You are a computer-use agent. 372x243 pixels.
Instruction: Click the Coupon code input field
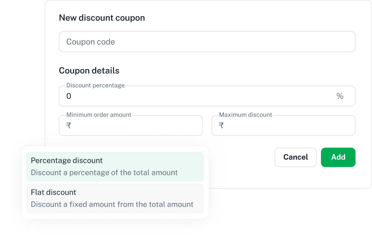click(x=207, y=42)
